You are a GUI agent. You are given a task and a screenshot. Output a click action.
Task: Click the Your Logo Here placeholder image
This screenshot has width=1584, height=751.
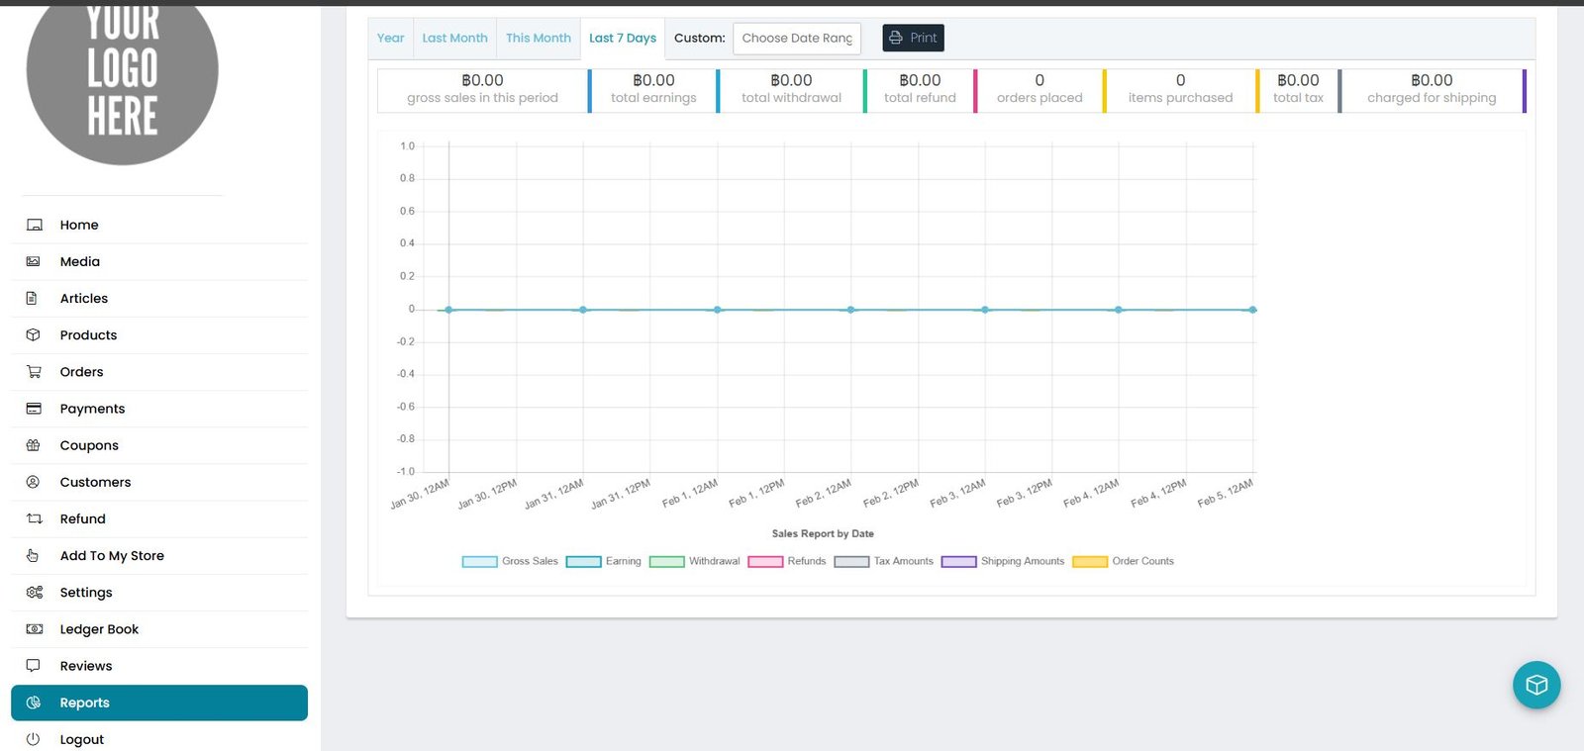[122, 74]
